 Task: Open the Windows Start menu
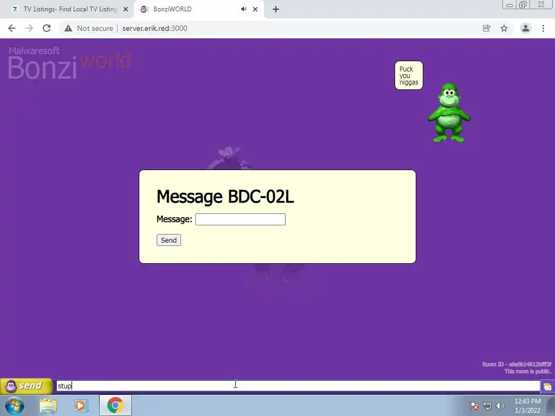click(x=15, y=405)
